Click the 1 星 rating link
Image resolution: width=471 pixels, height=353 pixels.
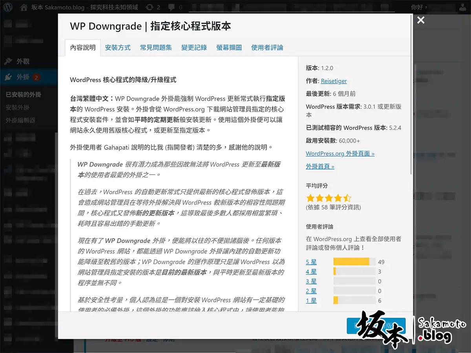(x=311, y=301)
